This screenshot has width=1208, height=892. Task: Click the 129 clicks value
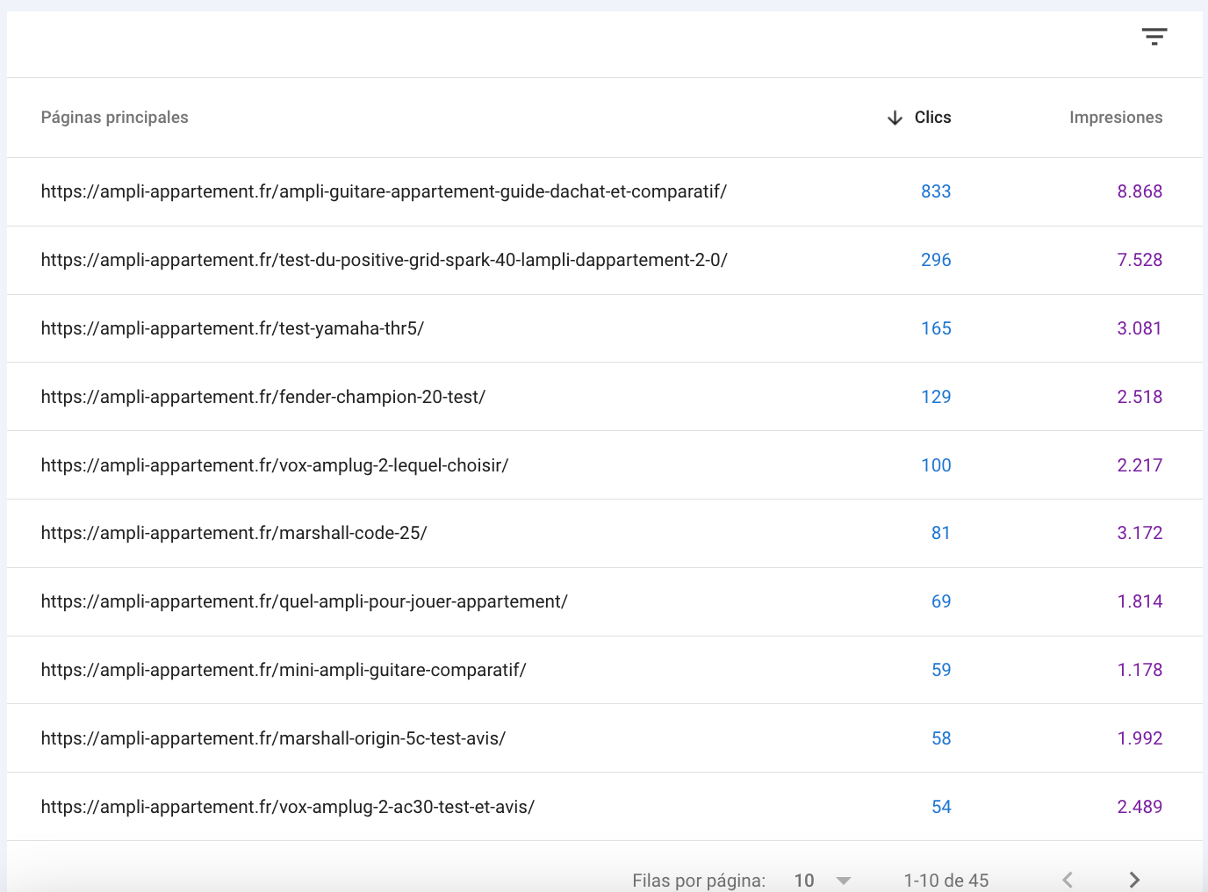(936, 397)
